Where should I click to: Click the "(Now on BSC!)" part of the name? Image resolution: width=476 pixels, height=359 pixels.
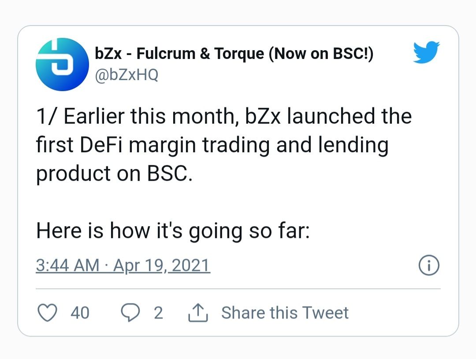coord(320,54)
